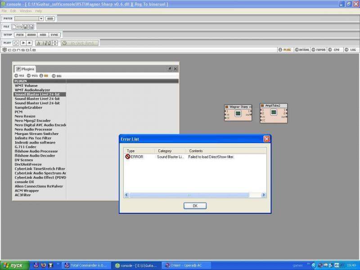
Task: Open the SYNC setup button
Action: point(54,35)
